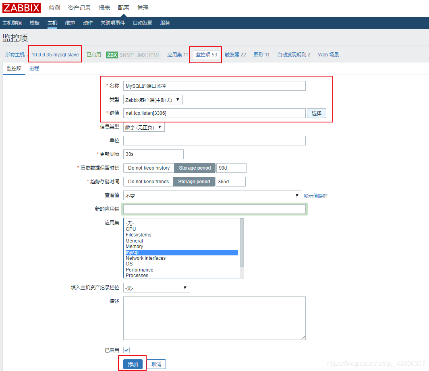The image size is (429, 371).
Task: Click the 键值 input field
Action: (214, 113)
